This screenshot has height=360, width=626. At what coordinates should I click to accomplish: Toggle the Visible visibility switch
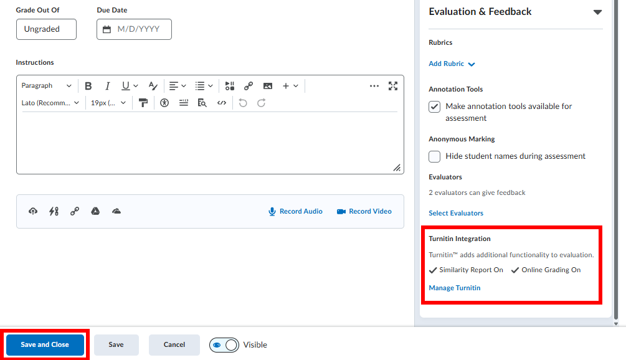[224, 344]
